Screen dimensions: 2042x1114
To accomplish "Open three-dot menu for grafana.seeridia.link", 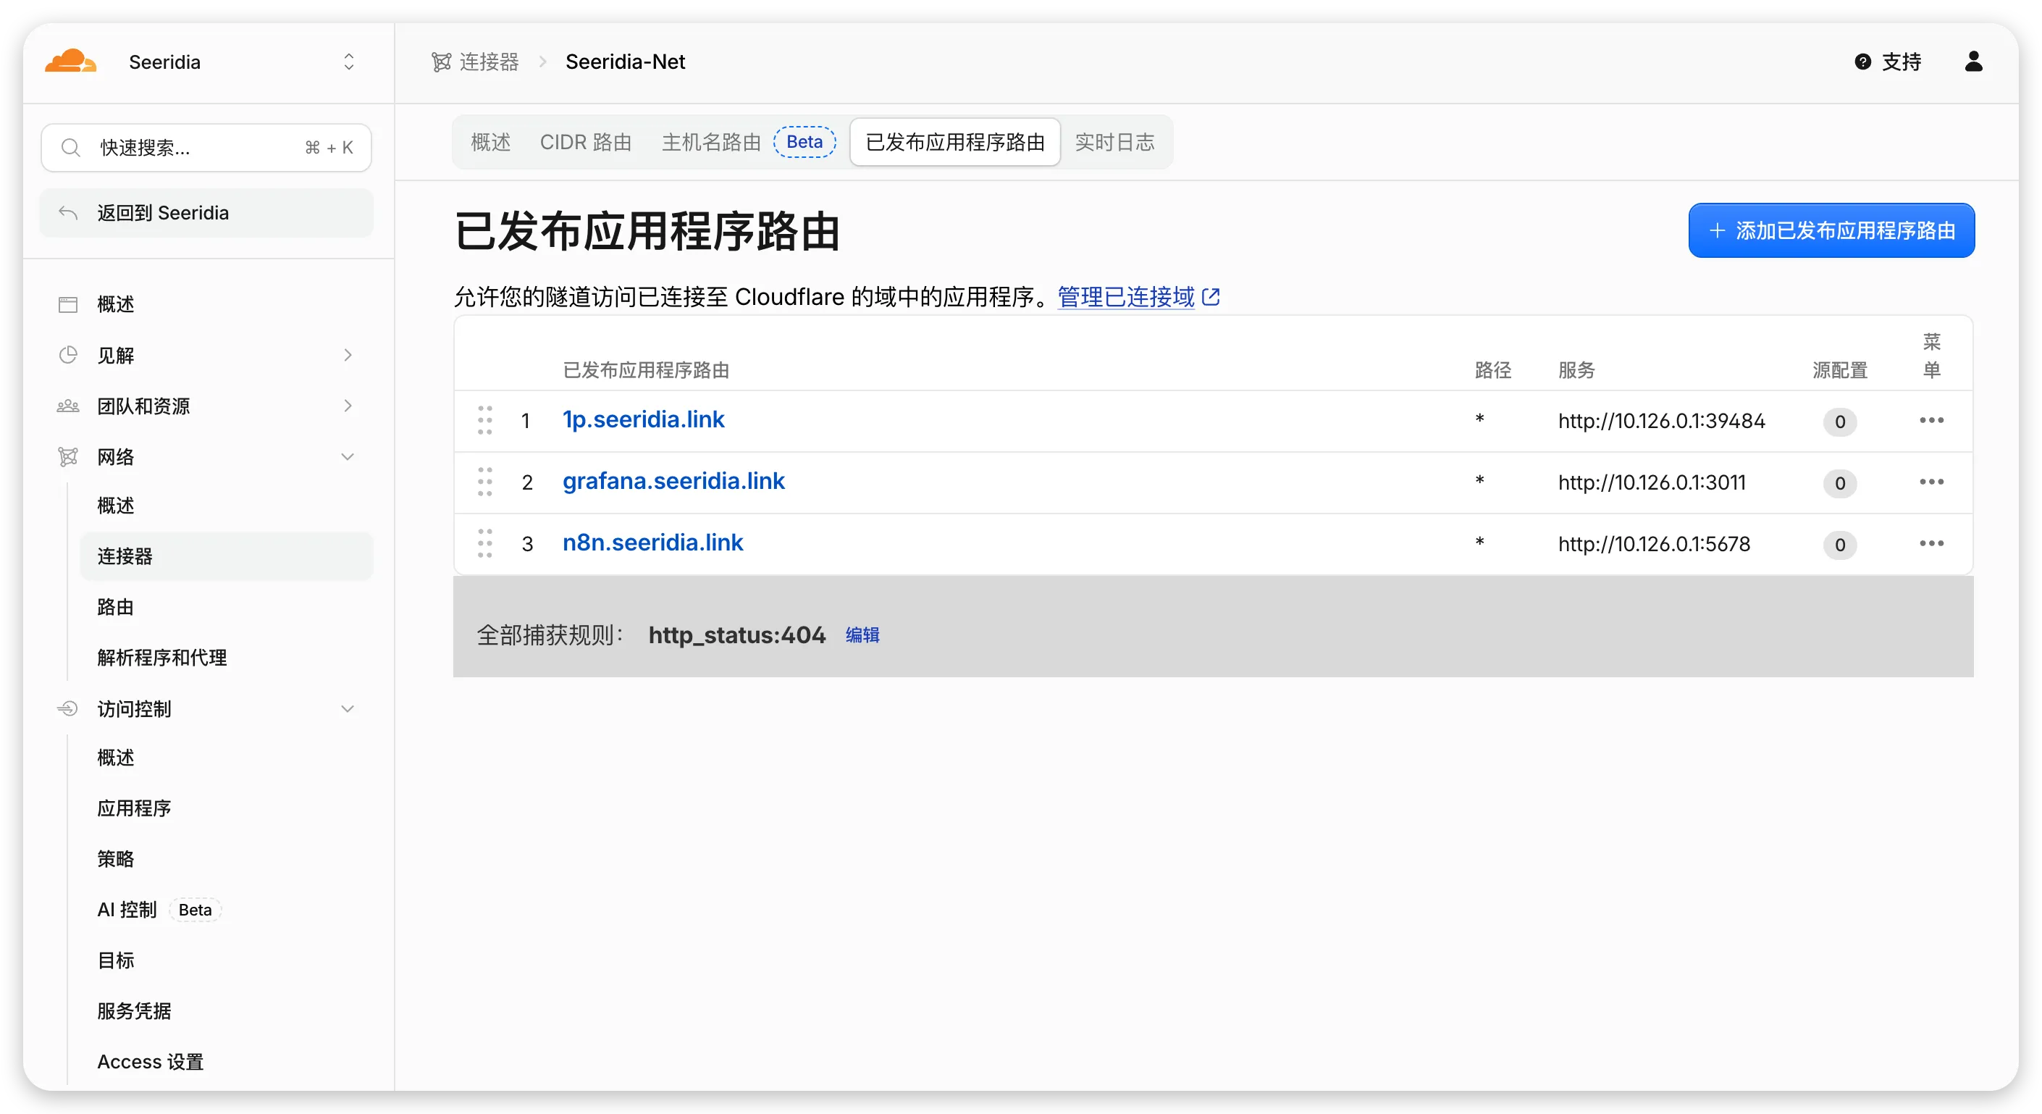I will pos(1932,482).
